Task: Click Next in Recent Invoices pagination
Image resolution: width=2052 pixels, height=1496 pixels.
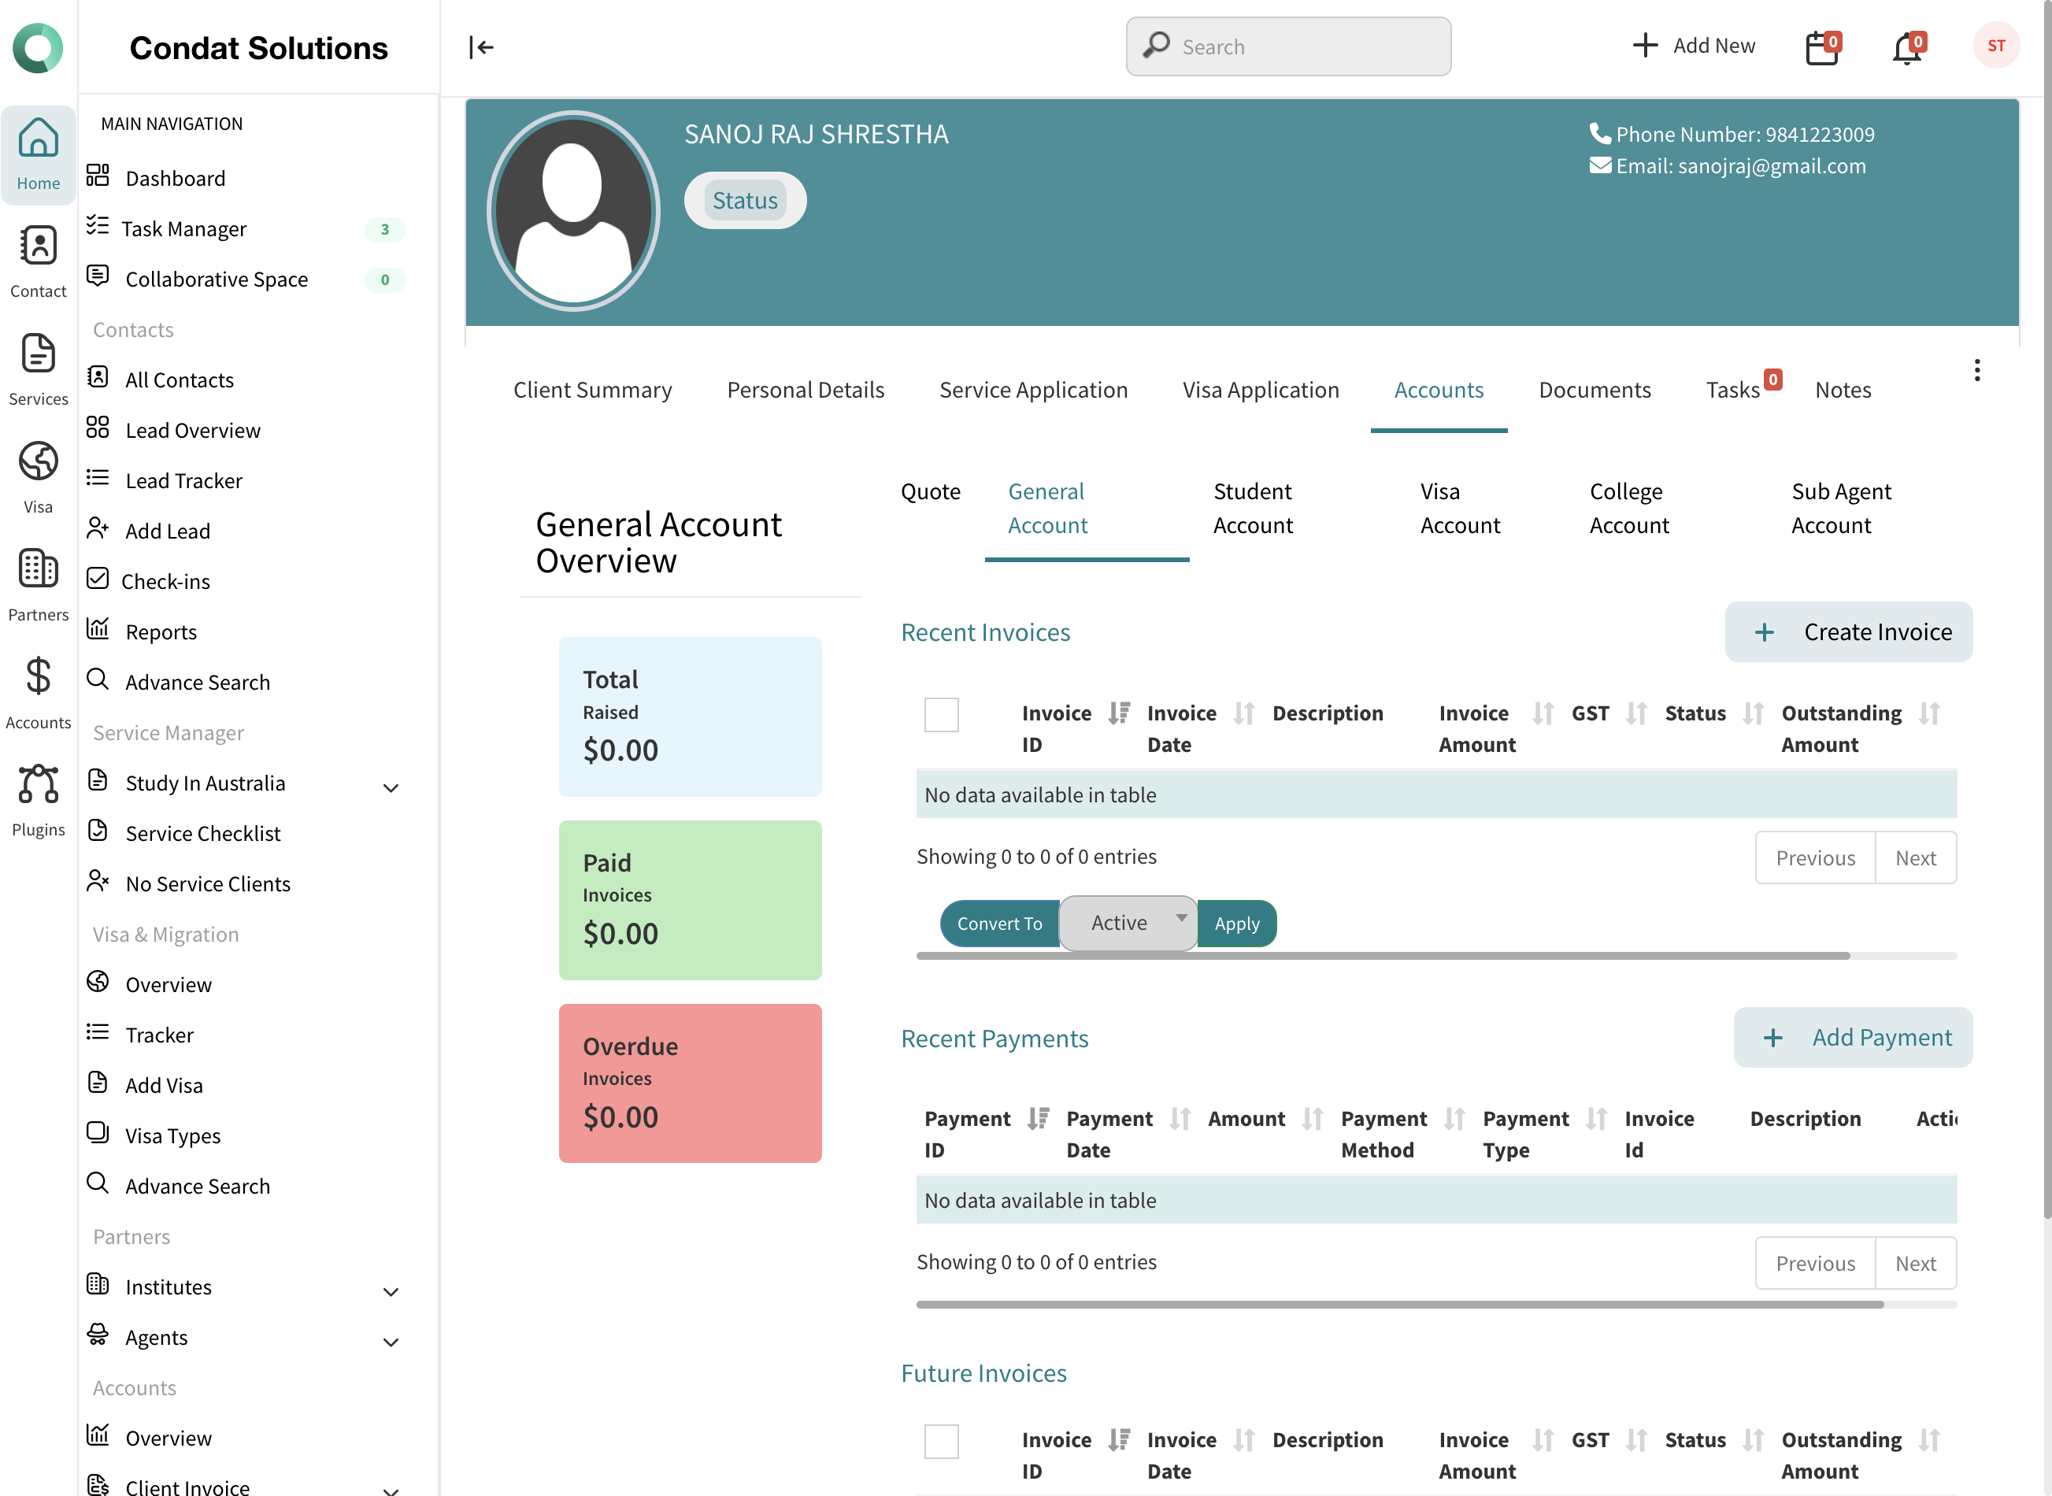Action: 1915,857
